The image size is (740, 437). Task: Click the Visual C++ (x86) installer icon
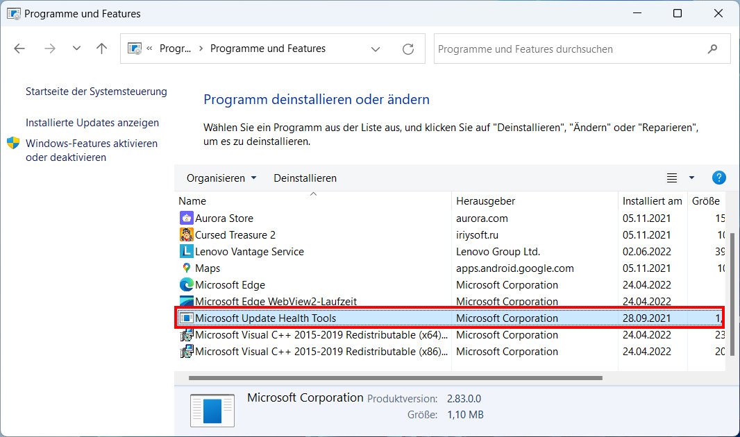click(x=187, y=352)
